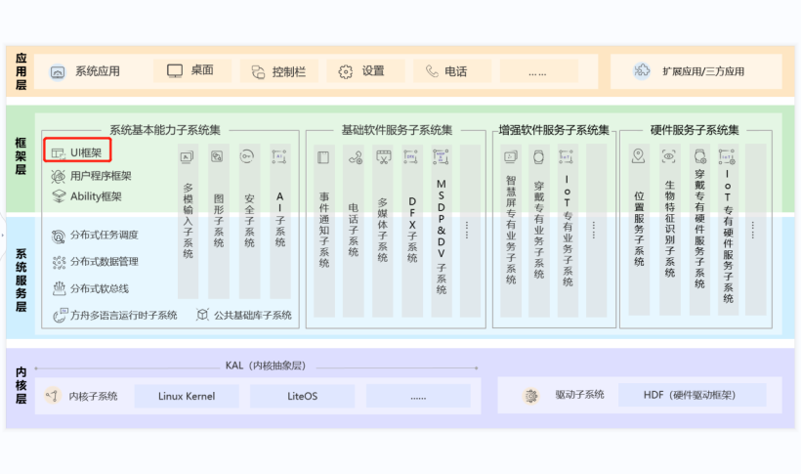Click the eye icon above 生物特征识别子系统

coord(669,156)
